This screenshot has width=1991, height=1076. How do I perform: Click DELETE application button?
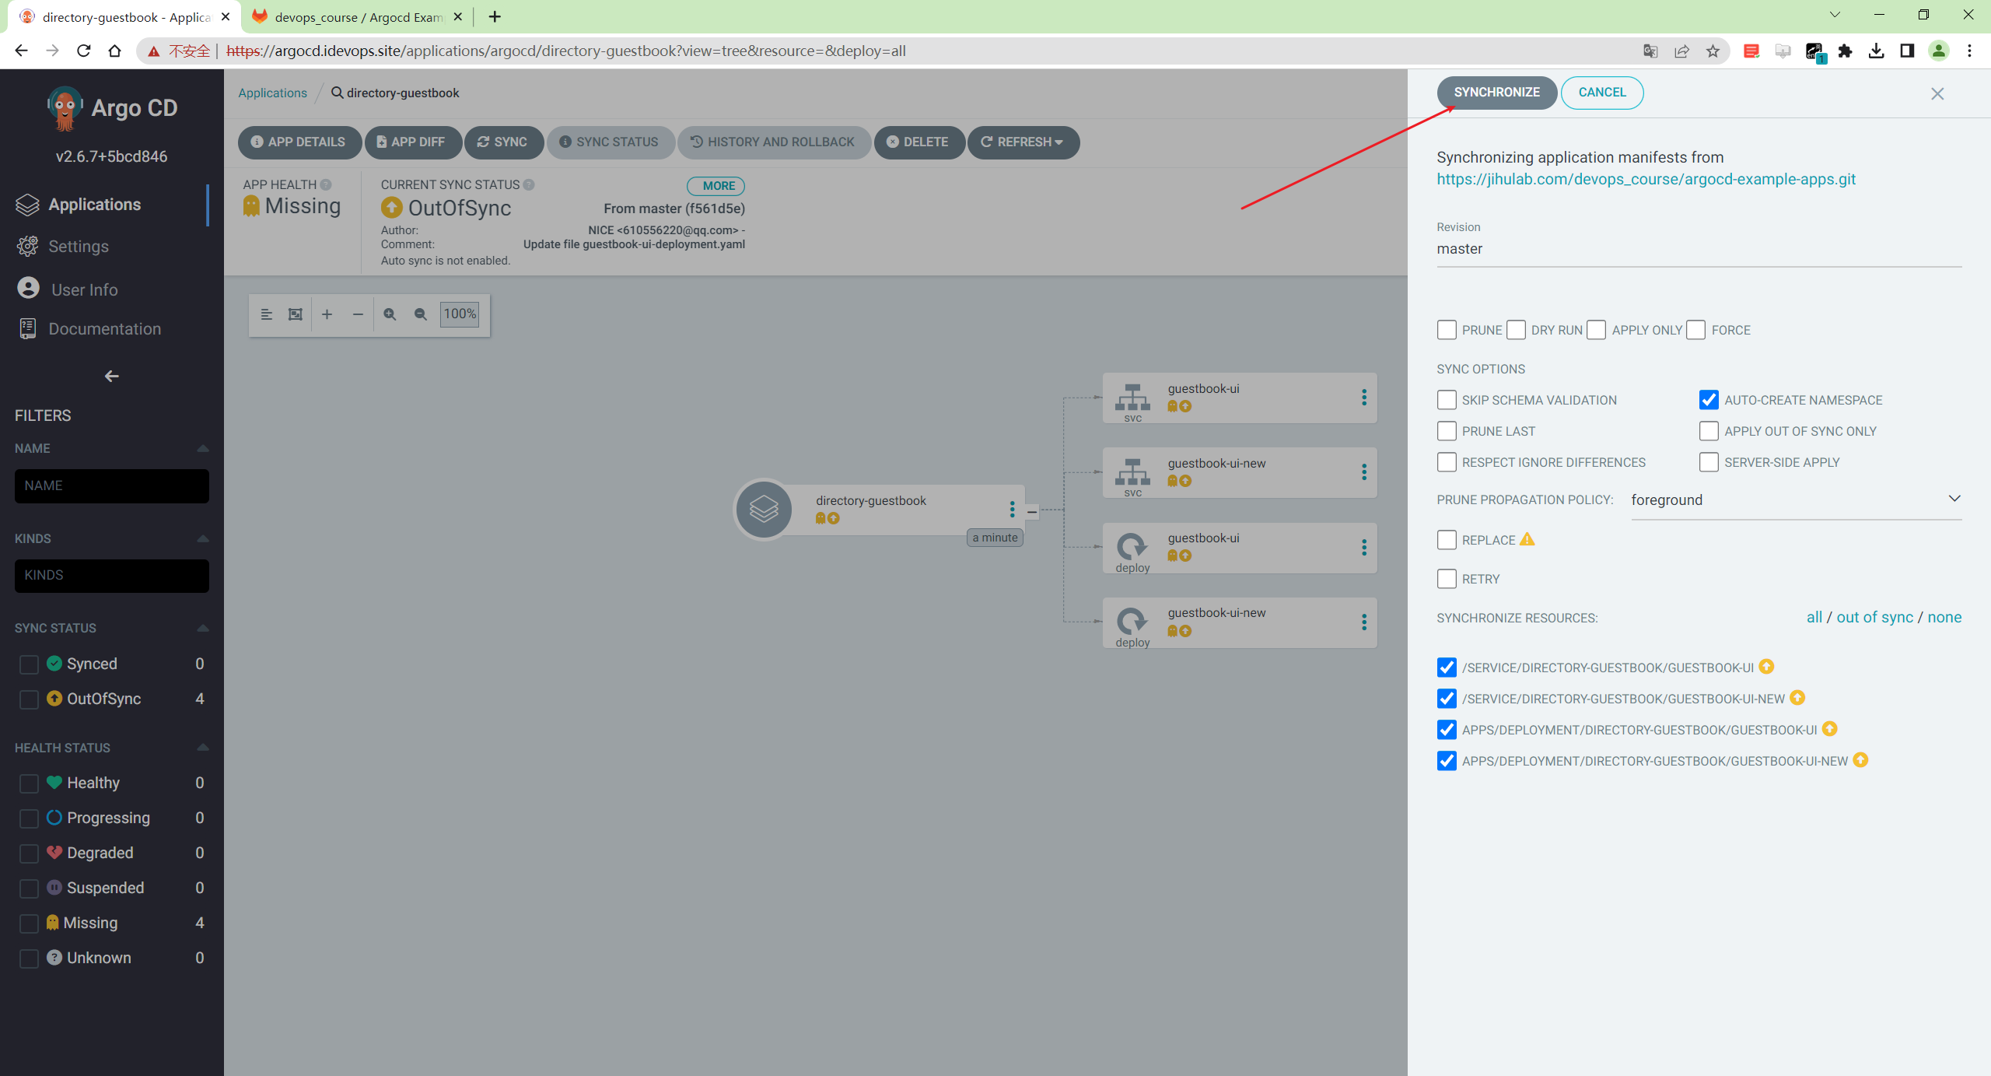[x=919, y=142]
